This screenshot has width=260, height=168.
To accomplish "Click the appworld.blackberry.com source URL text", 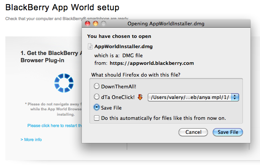I will click(152, 63).
